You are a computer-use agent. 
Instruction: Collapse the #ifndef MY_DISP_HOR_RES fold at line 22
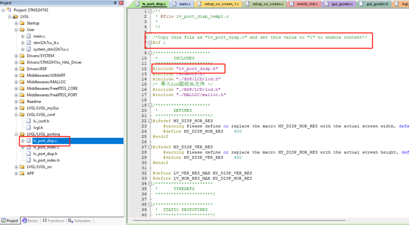(150, 121)
